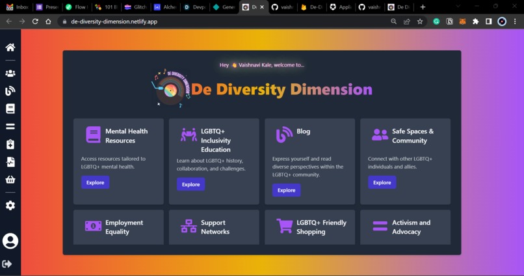The image size is (524, 276).
Task: Open the Notion extension icon
Action: click(449, 21)
